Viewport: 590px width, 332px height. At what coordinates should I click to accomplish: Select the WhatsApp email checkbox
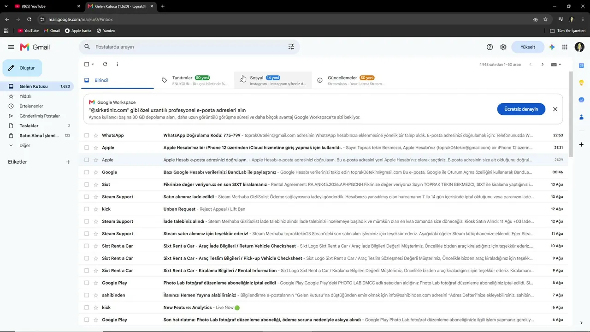pos(87,136)
